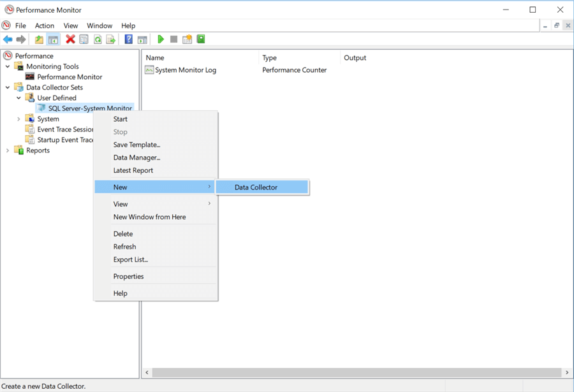Image resolution: width=574 pixels, height=392 pixels.
Task: Open Help via blue question mark icon
Action: [x=128, y=40]
